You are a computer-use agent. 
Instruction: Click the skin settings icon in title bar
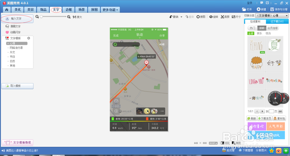[267, 3]
